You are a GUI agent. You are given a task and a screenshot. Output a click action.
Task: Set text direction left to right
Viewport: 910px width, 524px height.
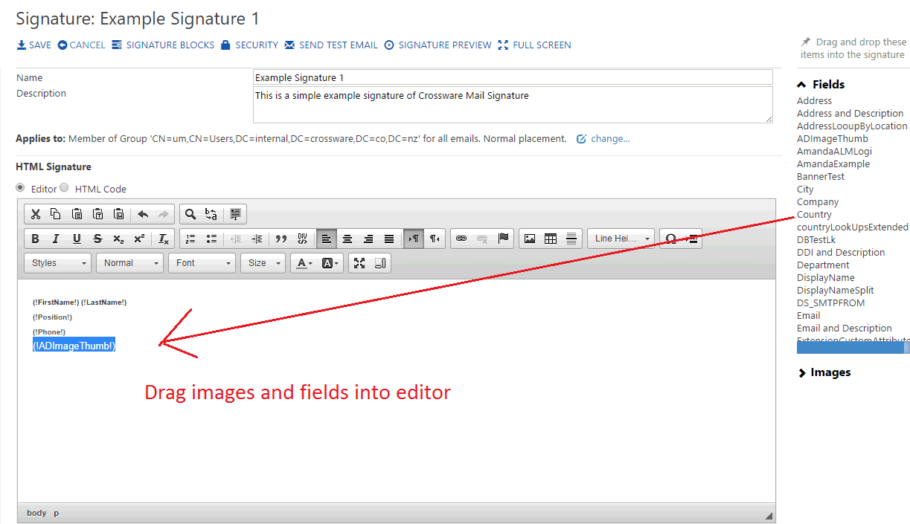414,239
